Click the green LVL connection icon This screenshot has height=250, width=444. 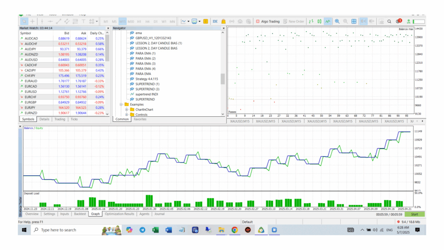[x=408, y=21]
